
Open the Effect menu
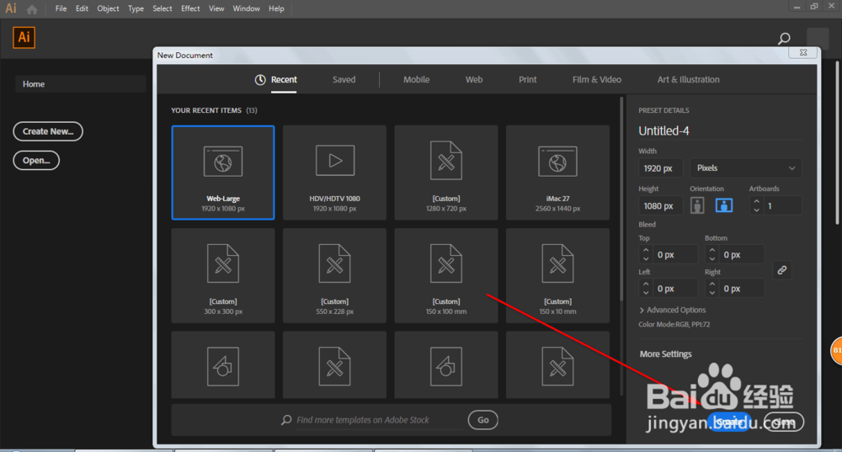click(x=190, y=8)
